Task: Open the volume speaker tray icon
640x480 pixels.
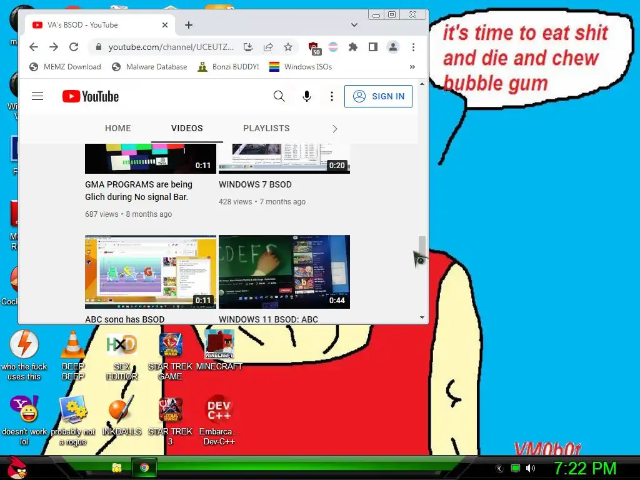Action: click(531, 468)
